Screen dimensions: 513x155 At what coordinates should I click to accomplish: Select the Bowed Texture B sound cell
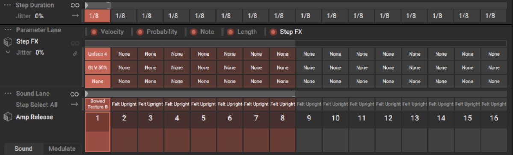97,104
